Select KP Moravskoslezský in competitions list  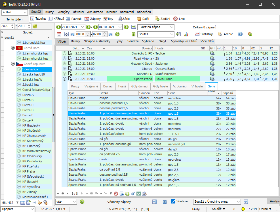point(37,151)
